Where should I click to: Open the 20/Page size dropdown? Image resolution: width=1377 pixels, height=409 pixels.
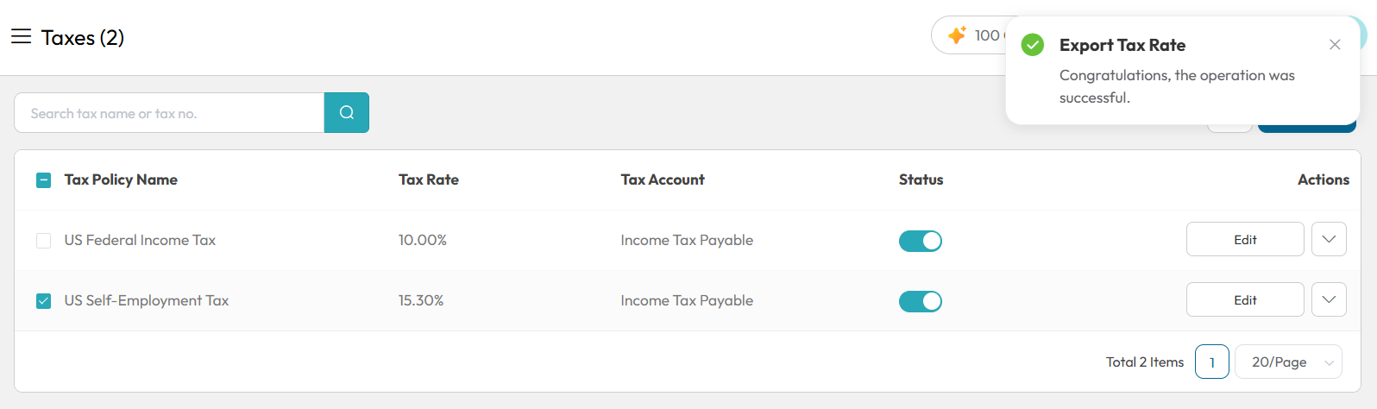coord(1289,362)
